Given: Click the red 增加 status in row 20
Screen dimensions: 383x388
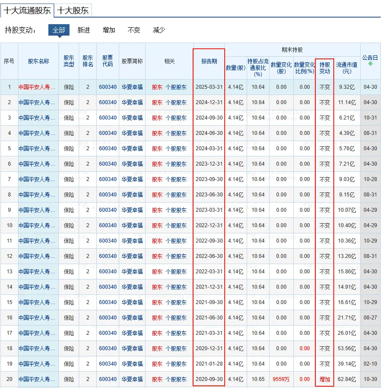Looking at the screenshot, I should click(x=325, y=379).
